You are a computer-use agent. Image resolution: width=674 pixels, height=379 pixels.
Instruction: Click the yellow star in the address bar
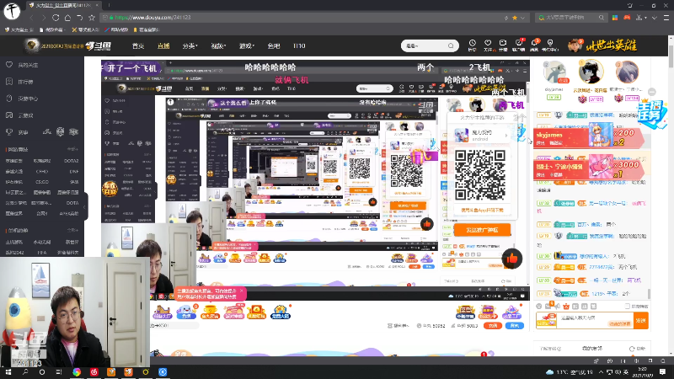click(x=515, y=18)
